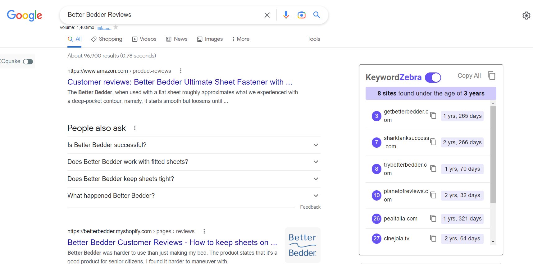533x264 pixels.
Task: Click the Google logo
Action: pos(25,15)
